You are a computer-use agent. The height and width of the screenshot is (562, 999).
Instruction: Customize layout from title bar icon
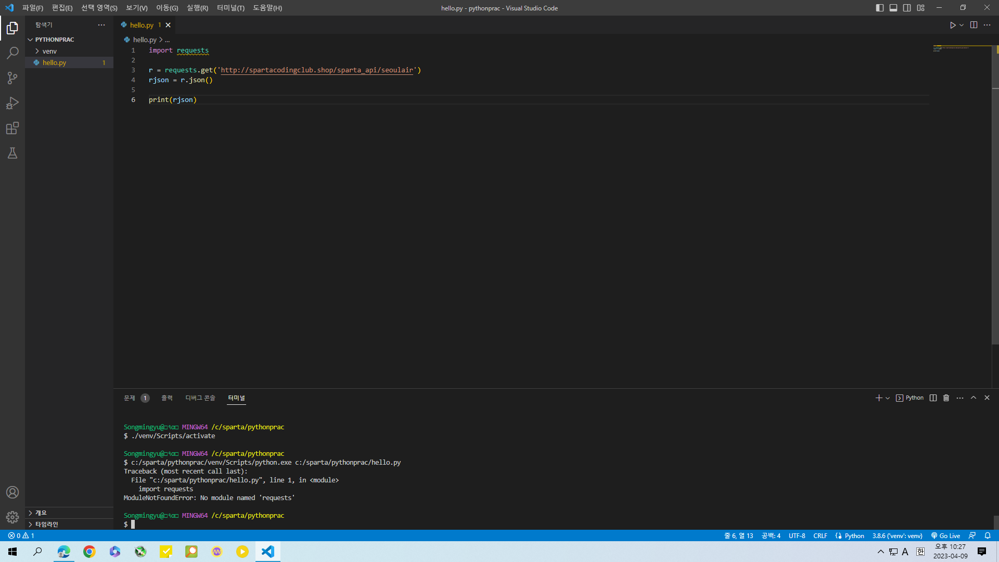(x=921, y=8)
